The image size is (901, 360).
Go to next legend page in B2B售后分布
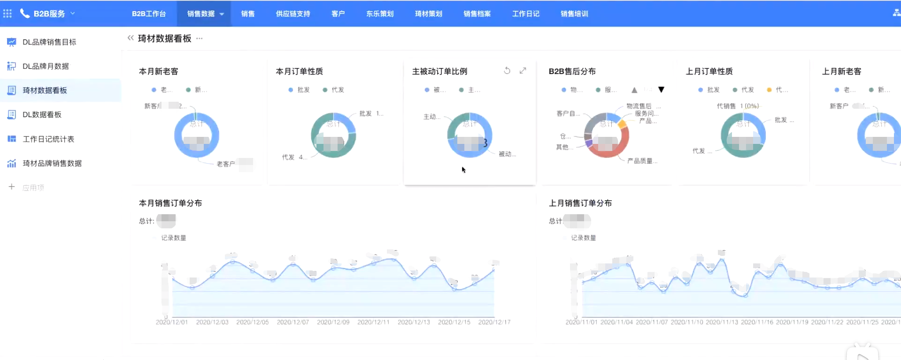click(661, 90)
